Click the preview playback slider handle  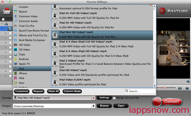[165, 88]
